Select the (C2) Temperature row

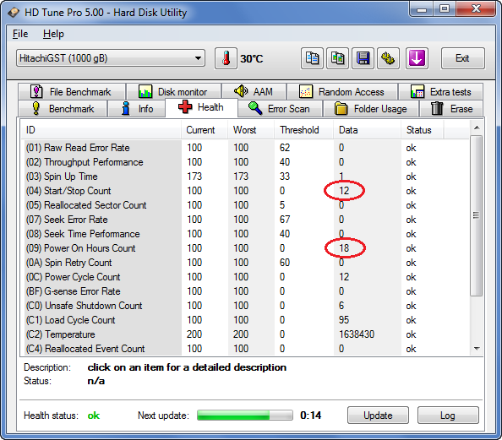[245, 334]
